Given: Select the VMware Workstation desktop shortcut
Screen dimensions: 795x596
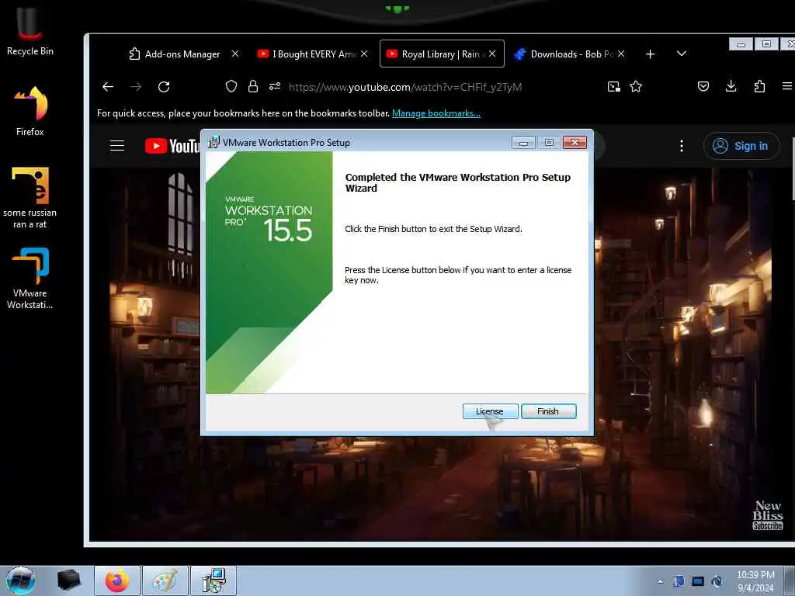Looking at the screenshot, I should click(x=30, y=279).
